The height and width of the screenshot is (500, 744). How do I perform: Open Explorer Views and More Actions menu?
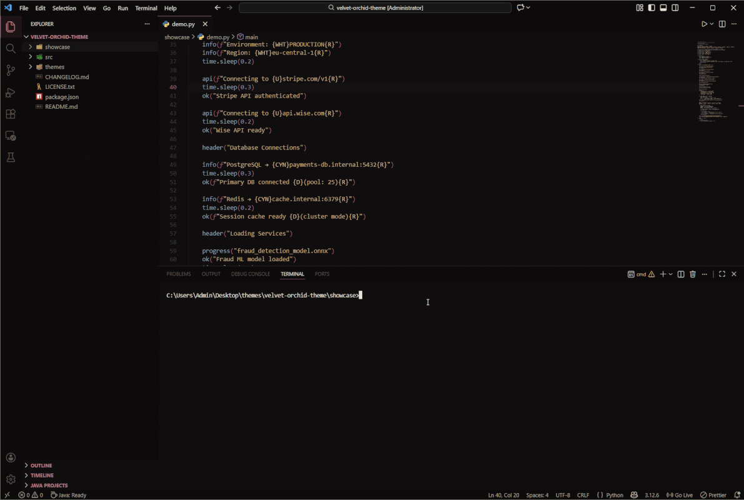147,24
